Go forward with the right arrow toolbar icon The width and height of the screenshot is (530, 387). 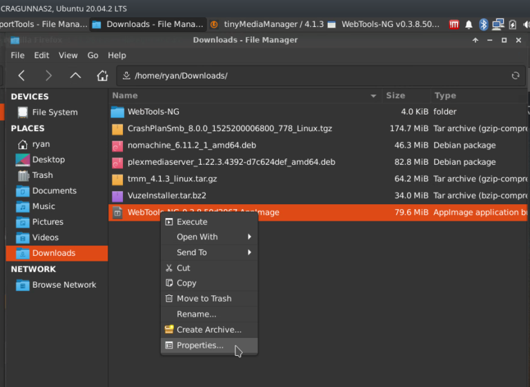48,76
